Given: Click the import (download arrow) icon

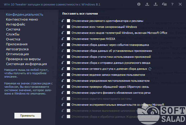Looking at the screenshot, I should coord(156,4).
